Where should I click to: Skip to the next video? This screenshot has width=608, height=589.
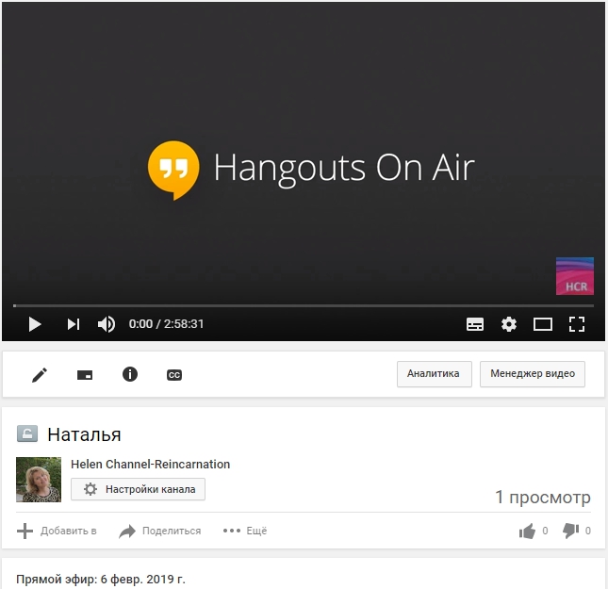[x=73, y=324]
